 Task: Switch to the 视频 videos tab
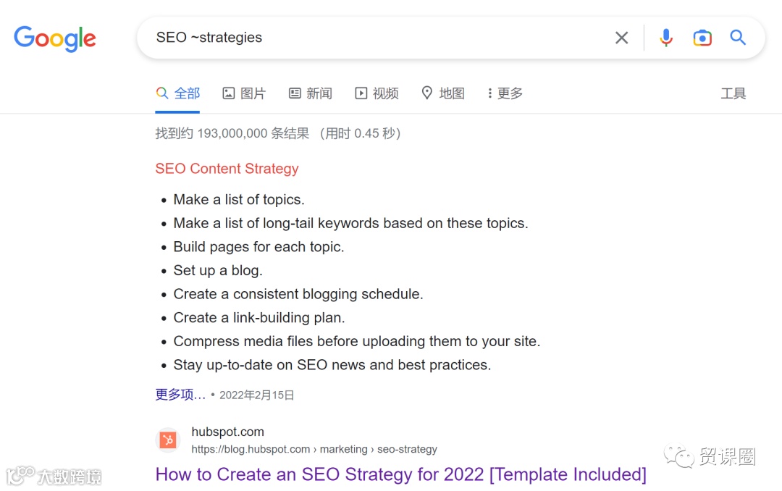pos(377,93)
